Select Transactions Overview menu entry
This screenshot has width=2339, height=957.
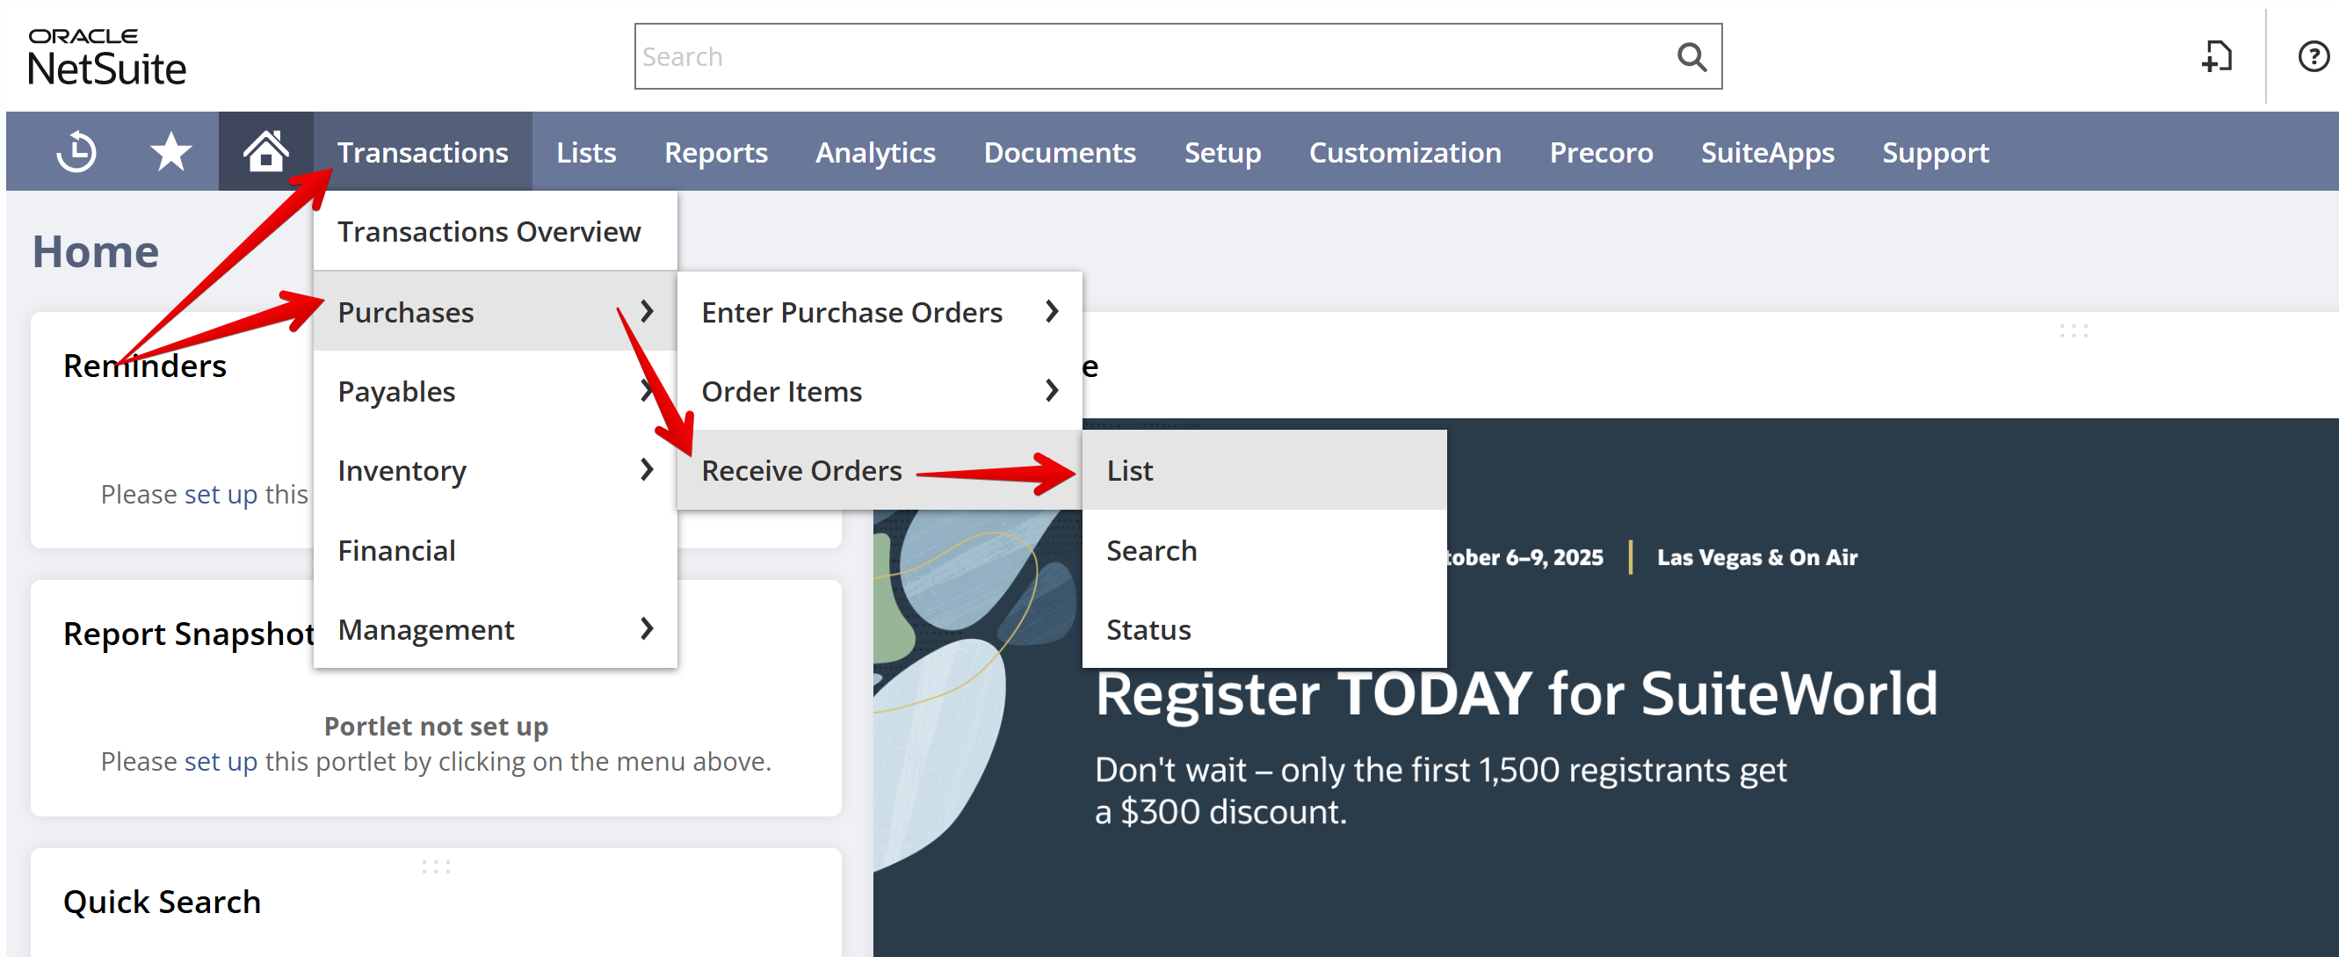[495, 231]
